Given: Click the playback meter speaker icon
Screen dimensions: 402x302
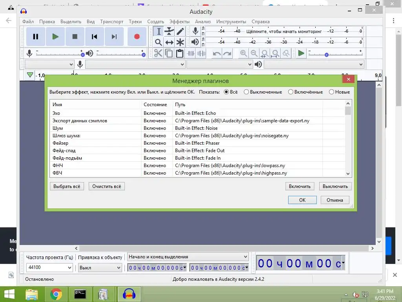Looking at the screenshot, I should coord(196,42).
